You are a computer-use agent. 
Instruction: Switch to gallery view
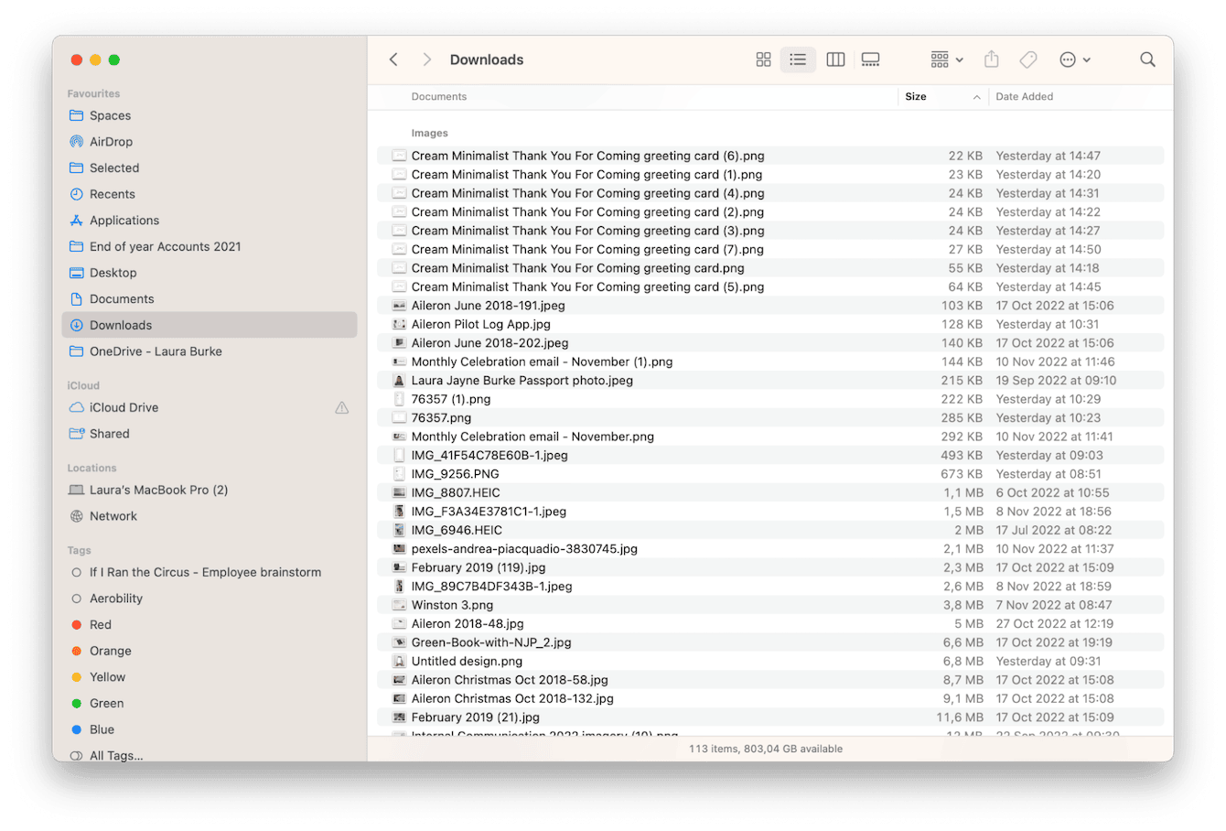(870, 59)
